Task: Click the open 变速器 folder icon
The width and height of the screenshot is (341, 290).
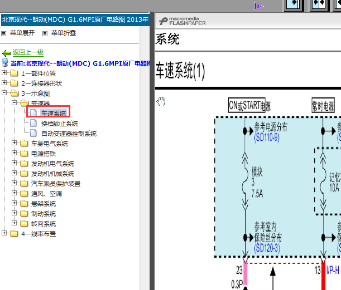Action: (25, 103)
